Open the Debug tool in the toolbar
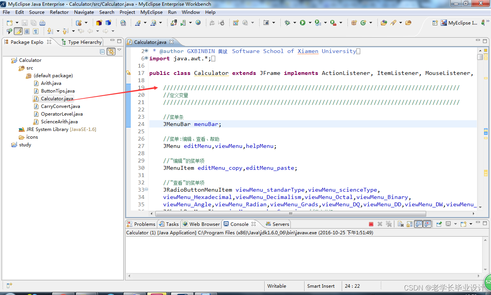This screenshot has width=491, height=295. click(287, 23)
